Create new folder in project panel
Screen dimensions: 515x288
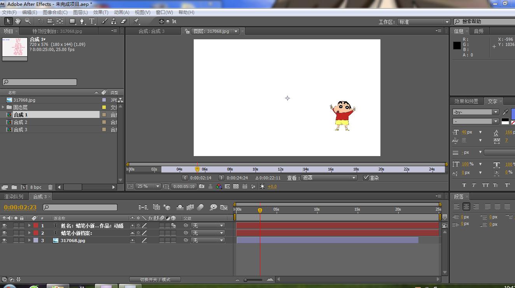(14, 187)
